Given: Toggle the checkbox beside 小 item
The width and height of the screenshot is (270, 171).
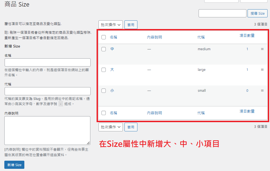Looking at the screenshot, I should [104, 91].
